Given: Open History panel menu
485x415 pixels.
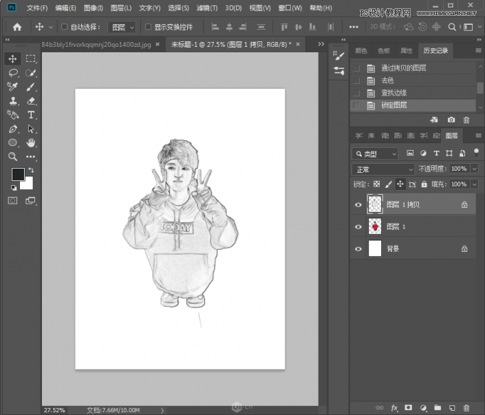Looking at the screenshot, I should point(478,50).
